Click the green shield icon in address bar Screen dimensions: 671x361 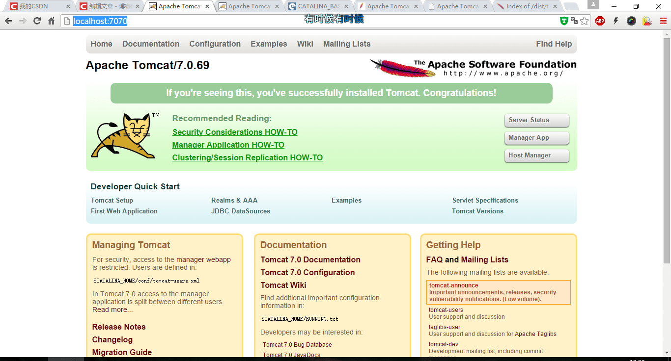pos(564,21)
